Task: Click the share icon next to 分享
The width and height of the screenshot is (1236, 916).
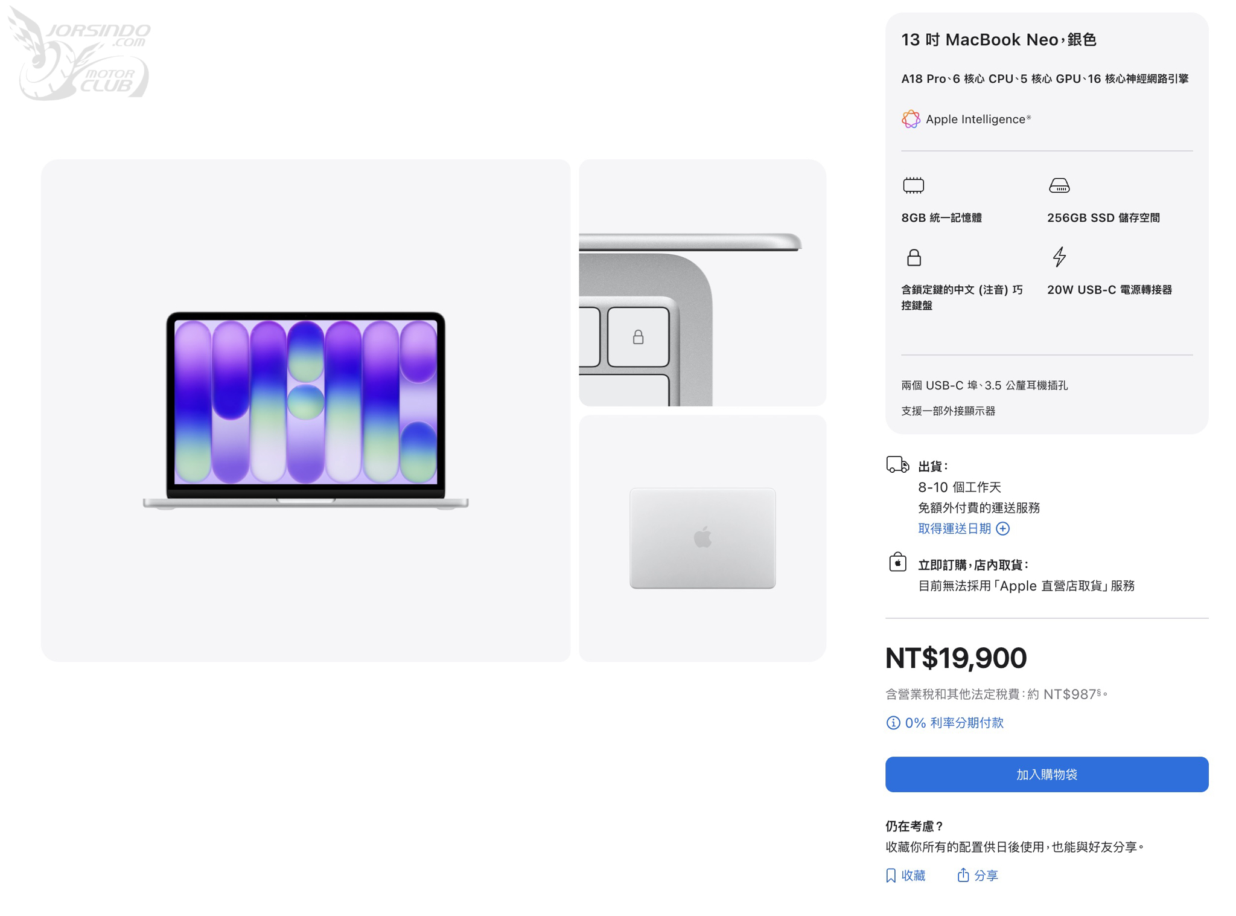Action: [x=963, y=874]
